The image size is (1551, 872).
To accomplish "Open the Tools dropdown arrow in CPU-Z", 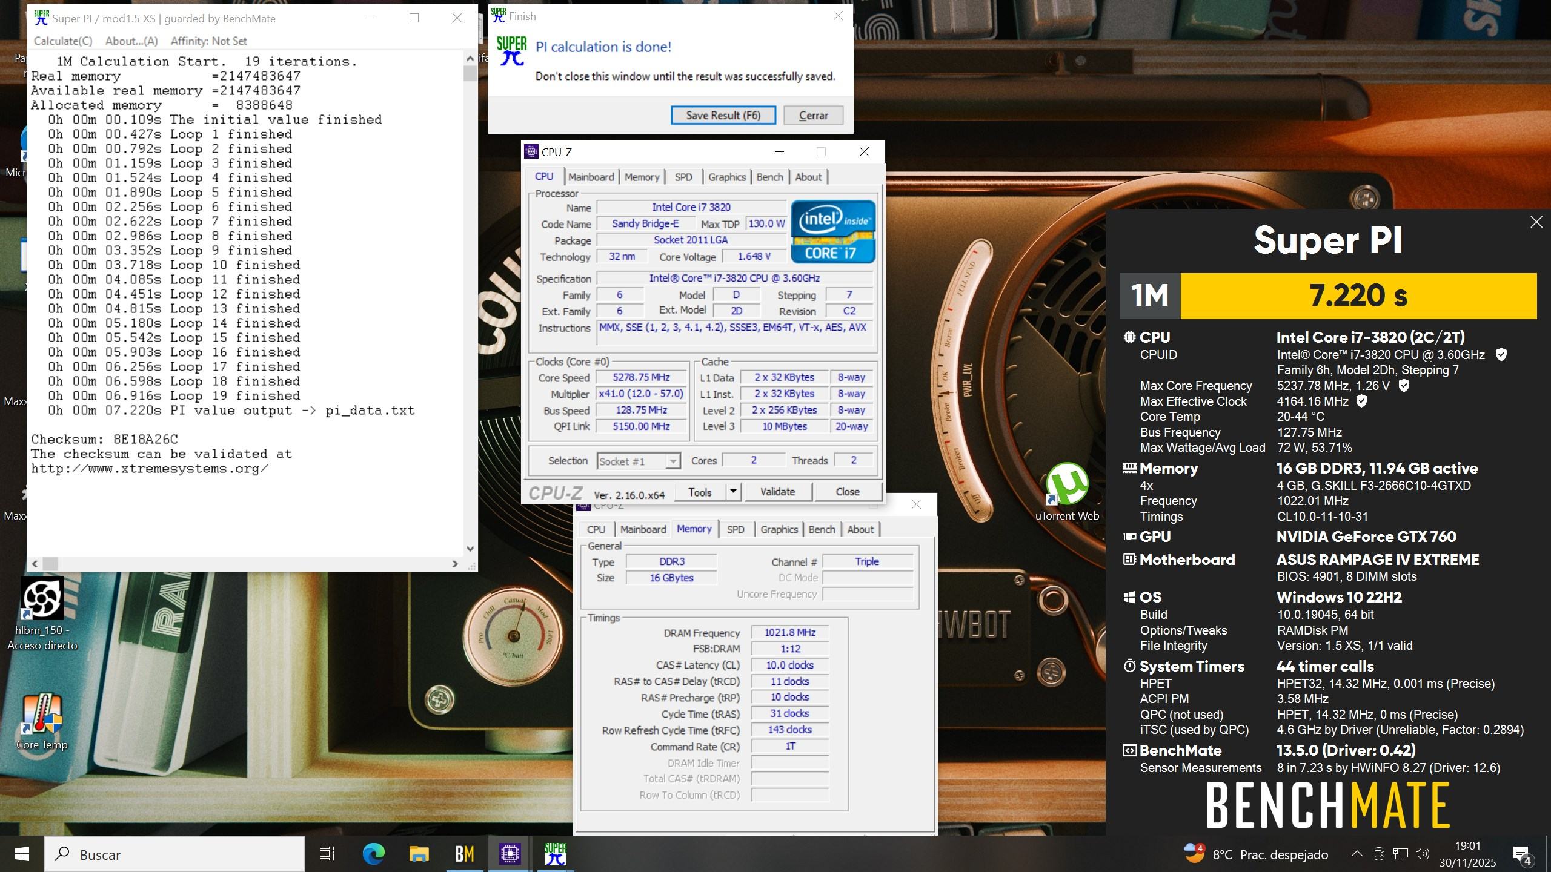I will (x=733, y=492).
